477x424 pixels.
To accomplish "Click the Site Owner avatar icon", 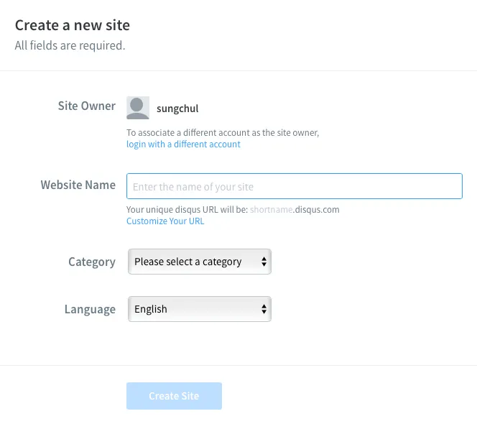I will pos(138,108).
